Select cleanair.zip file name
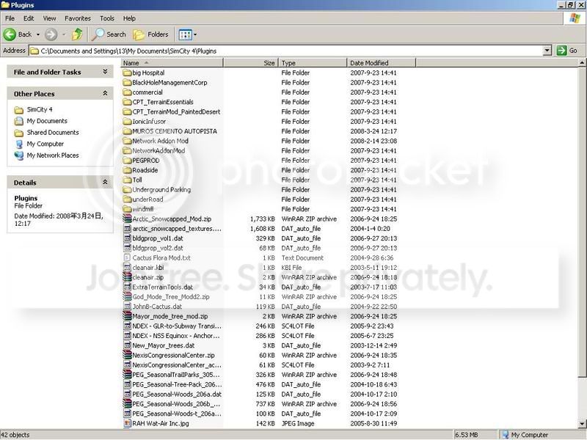 [148, 277]
